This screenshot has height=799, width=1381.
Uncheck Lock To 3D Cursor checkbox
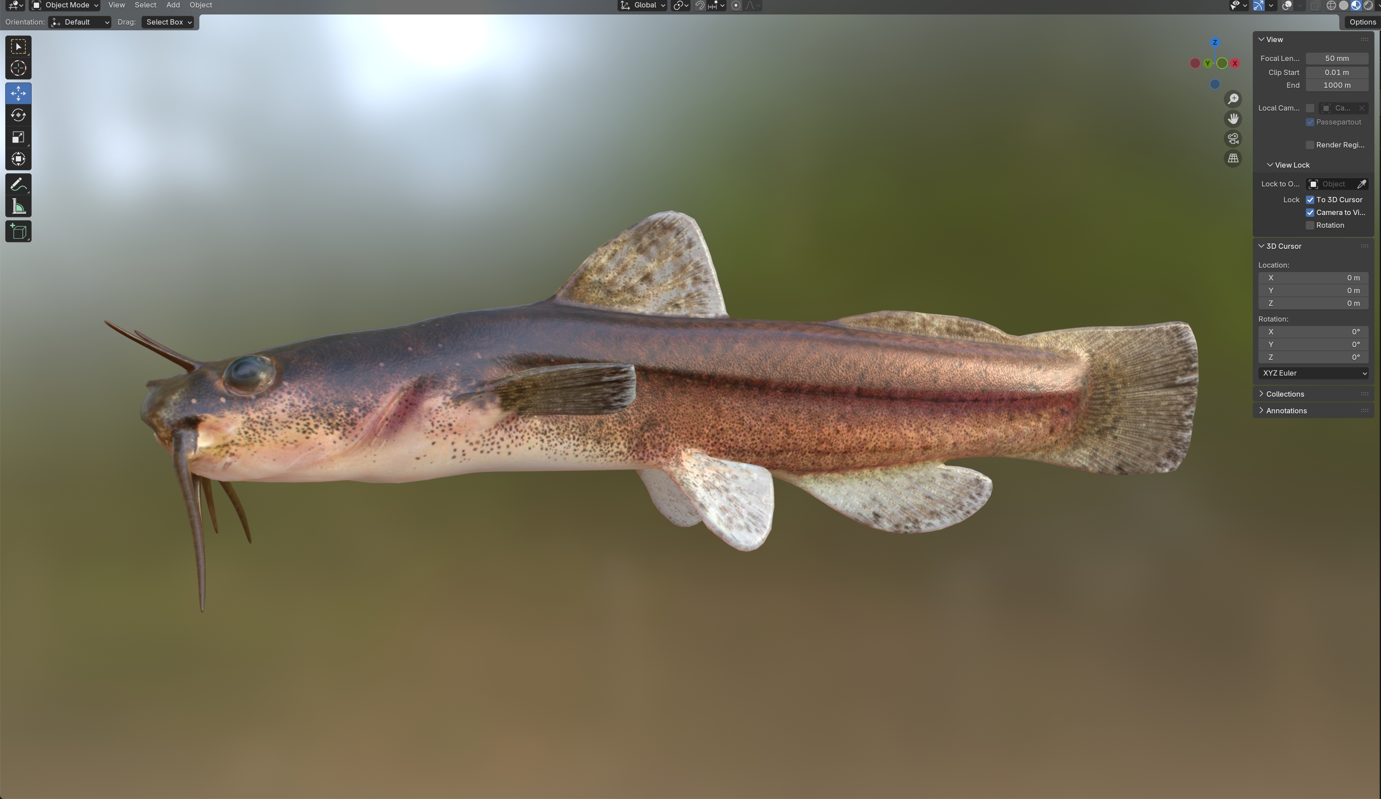(x=1310, y=200)
